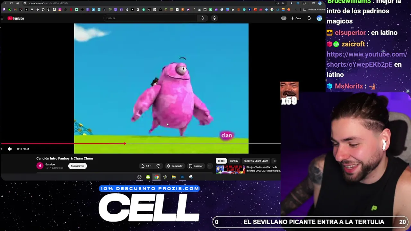Click the magnifier search button
This screenshot has width=411, height=231.
coord(203,18)
